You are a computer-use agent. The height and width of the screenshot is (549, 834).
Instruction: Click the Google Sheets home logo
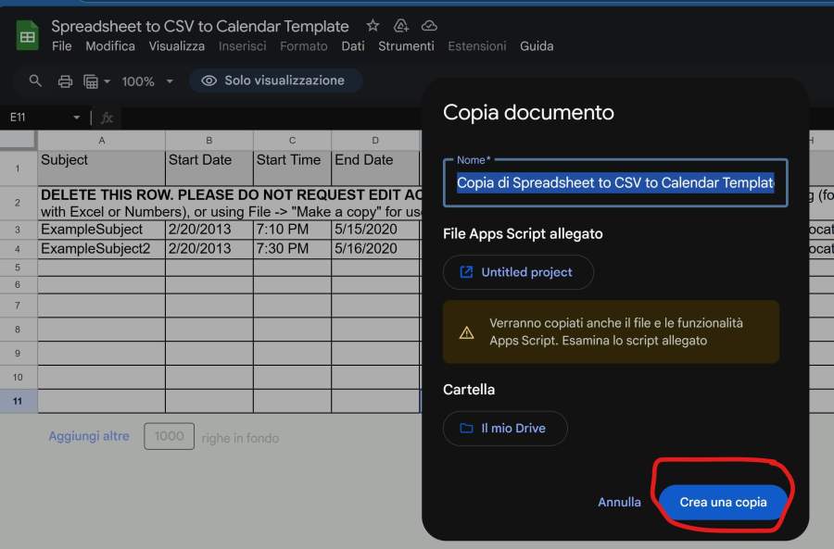(27, 36)
